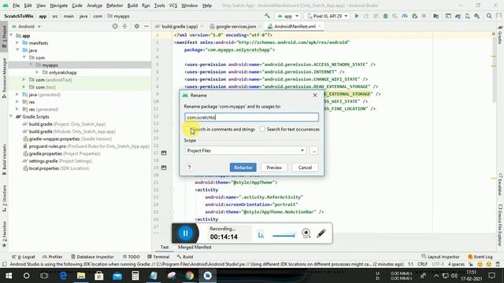This screenshot has height=283, width=504.
Task: Run the app with the green play icon
Action: 357,16
